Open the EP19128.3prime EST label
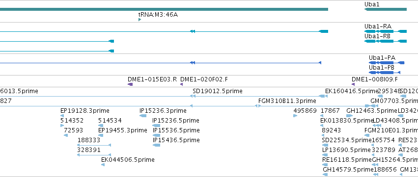418x177 pixels. (x=85, y=111)
